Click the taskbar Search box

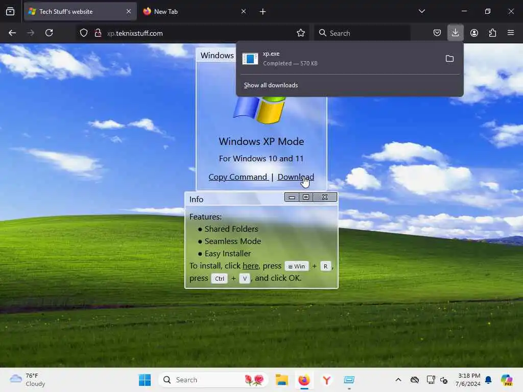click(213, 380)
